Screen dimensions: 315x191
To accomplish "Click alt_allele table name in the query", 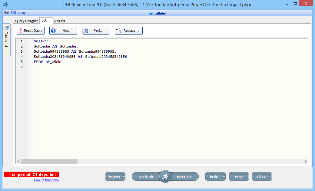I will (53, 62).
